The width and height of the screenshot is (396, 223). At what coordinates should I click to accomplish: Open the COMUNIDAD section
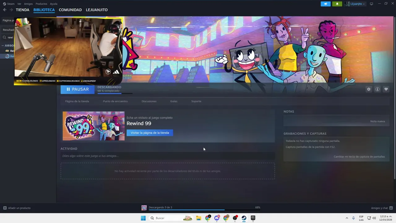coord(70,10)
